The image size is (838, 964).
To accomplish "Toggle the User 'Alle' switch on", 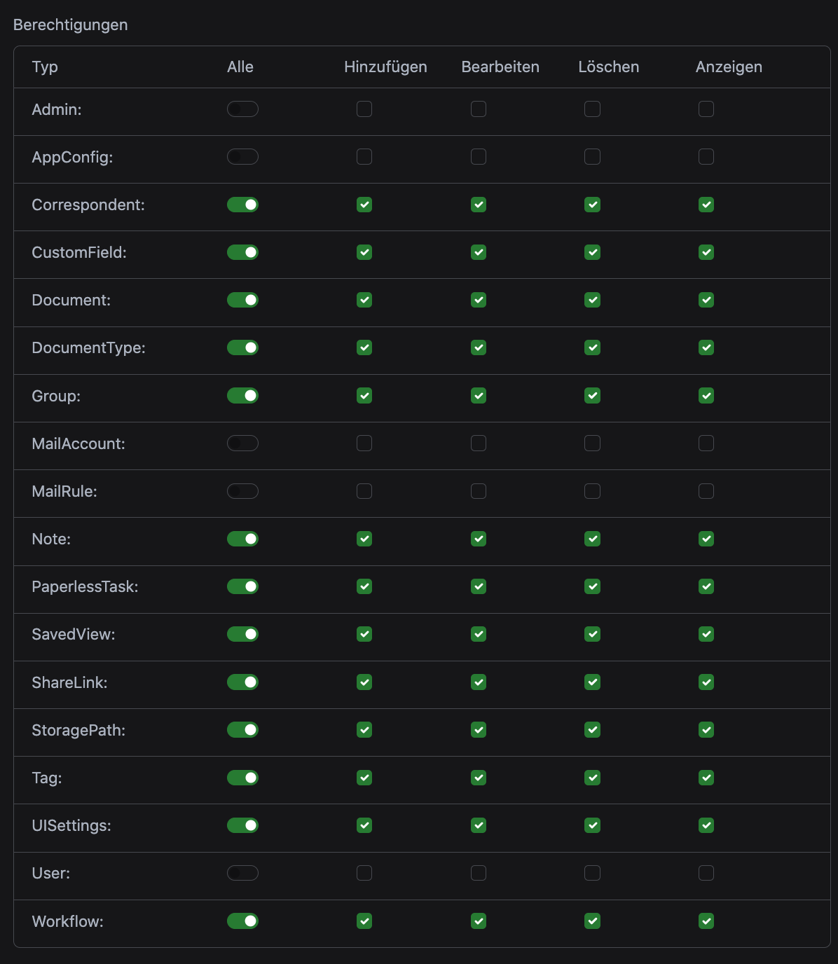I will [x=242, y=873].
